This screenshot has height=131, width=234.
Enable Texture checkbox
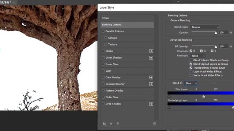pyautogui.click(x=106, y=44)
